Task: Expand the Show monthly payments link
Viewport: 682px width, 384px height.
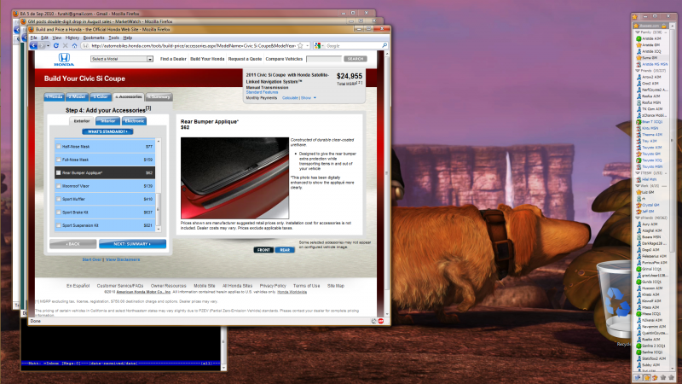Action: (305, 98)
